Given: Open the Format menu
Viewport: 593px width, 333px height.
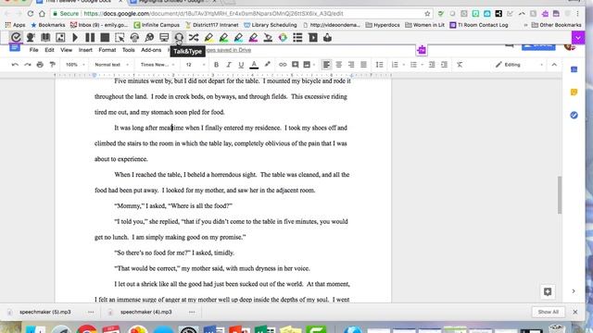Looking at the screenshot, I should 107,50.
